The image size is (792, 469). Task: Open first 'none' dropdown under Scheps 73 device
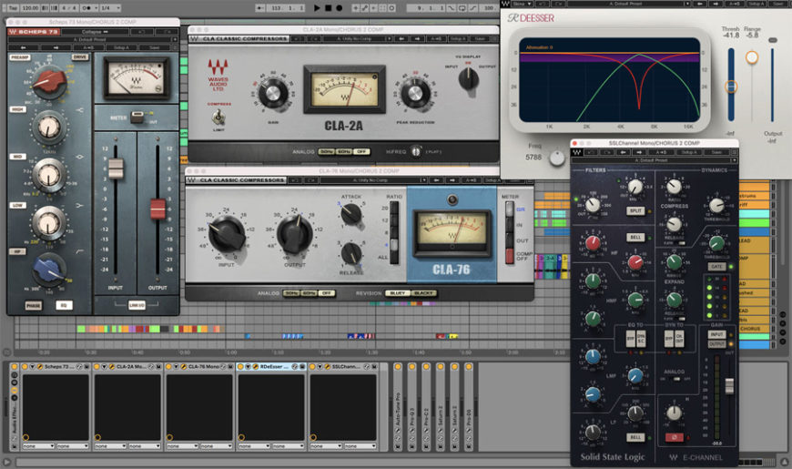coord(38,446)
